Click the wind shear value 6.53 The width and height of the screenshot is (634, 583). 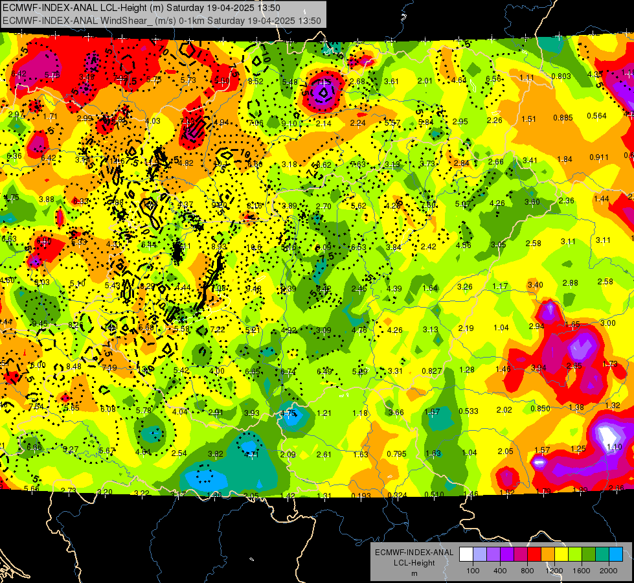click(x=359, y=247)
